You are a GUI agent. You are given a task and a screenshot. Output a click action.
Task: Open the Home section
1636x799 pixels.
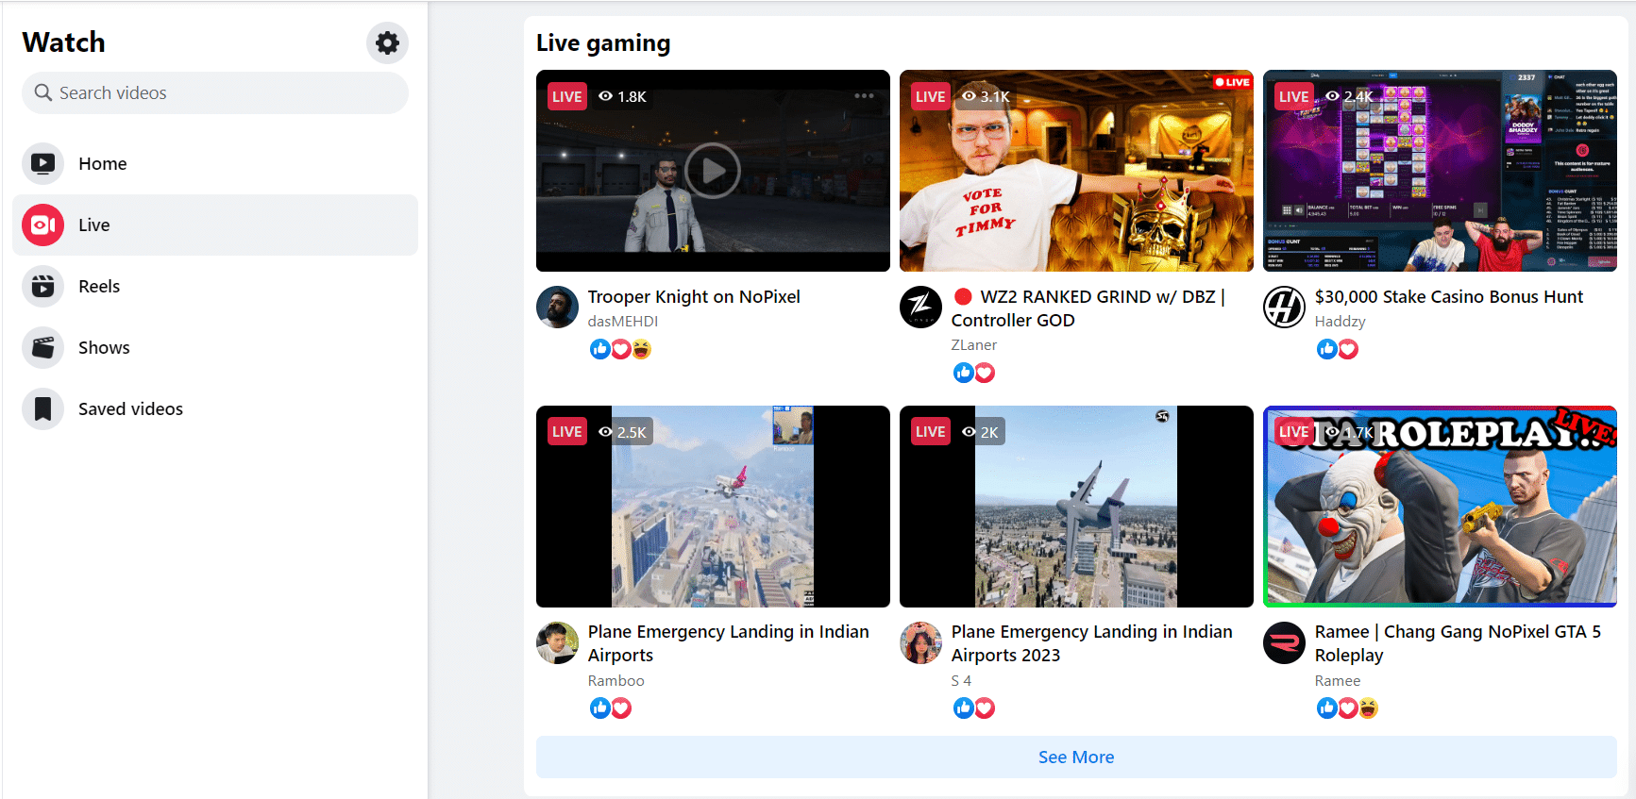[215, 163]
